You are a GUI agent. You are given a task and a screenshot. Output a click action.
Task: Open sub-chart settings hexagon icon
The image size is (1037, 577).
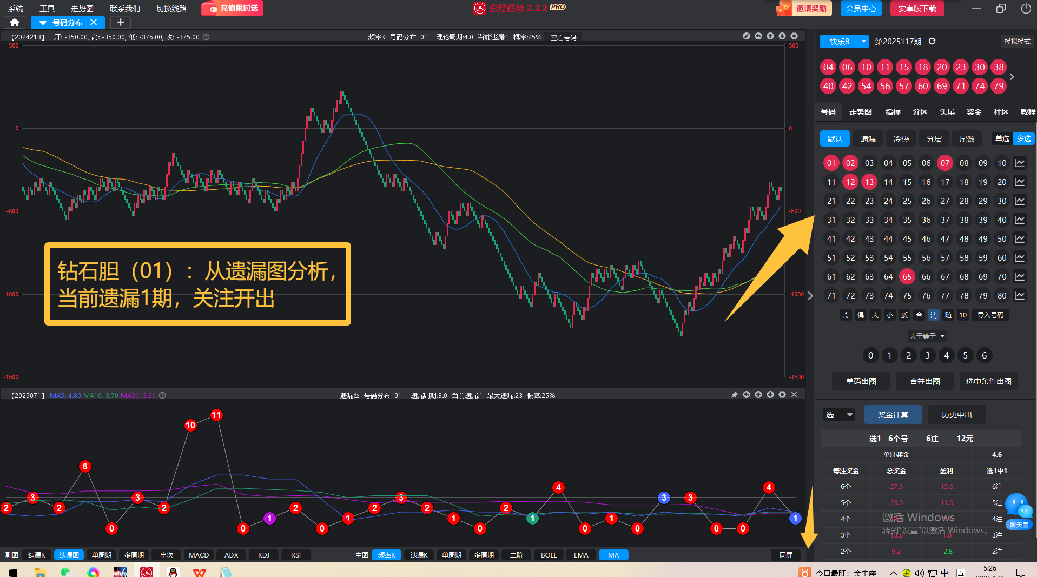782,395
